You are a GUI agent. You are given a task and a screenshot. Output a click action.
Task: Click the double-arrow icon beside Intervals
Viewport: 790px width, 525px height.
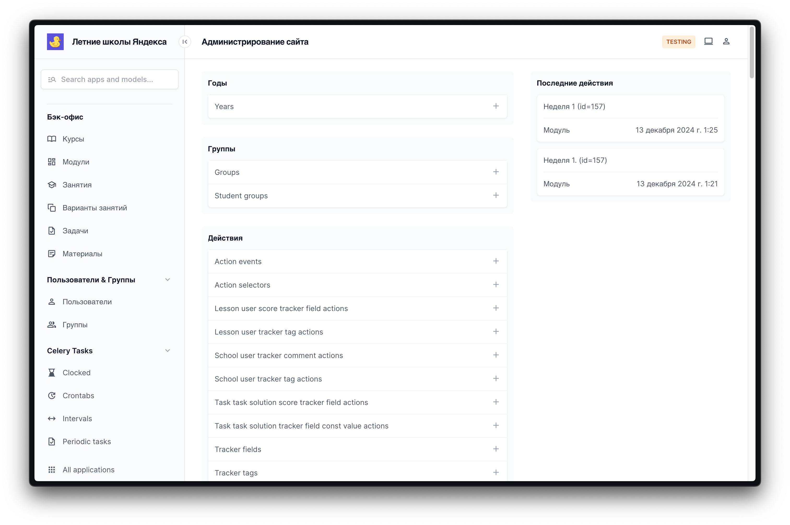coord(52,419)
